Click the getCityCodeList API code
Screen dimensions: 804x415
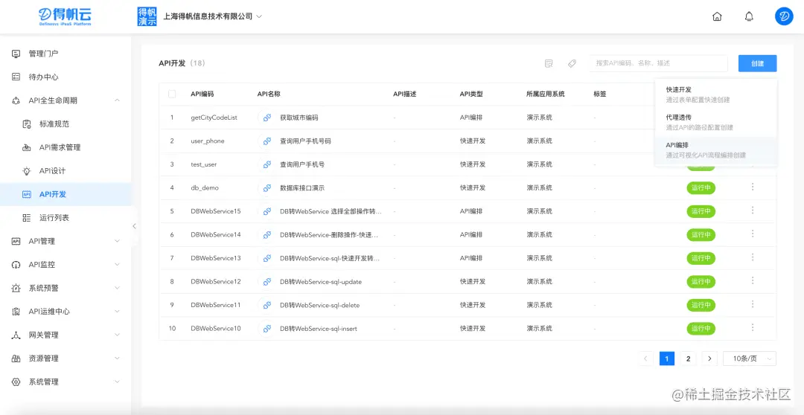coord(214,118)
